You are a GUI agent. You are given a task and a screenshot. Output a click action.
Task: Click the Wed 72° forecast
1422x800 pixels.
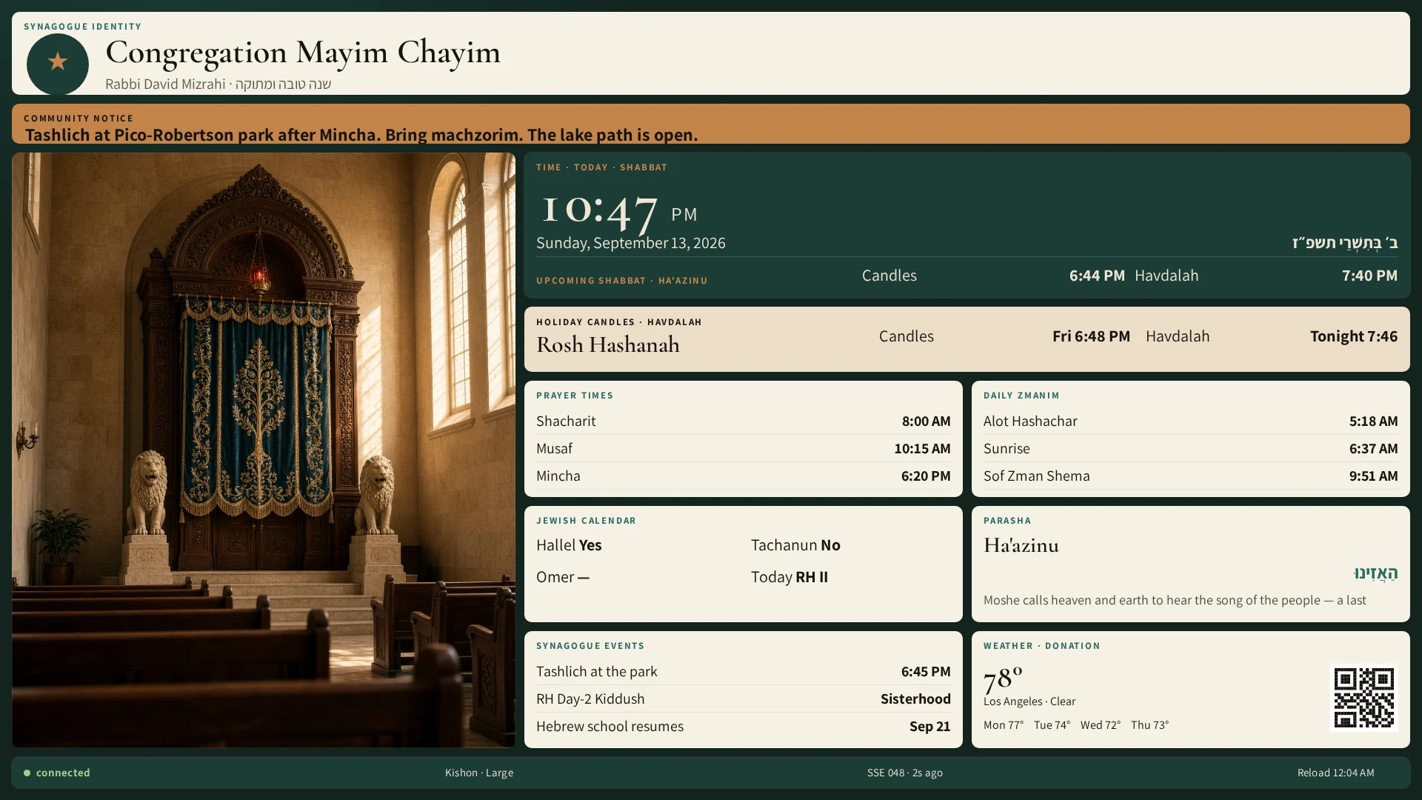click(1101, 725)
